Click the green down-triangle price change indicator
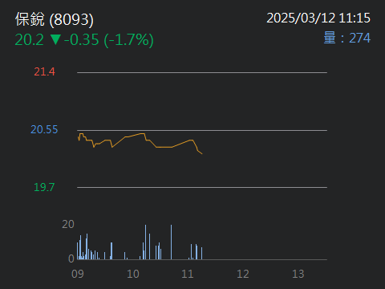This screenshot has height=289, width=385. click(55, 39)
